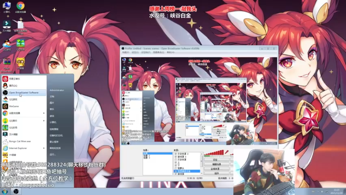This screenshot has width=346, height=195.
Task: Open the 设定(S) menu in OBS
Action: (x=135, y=52)
